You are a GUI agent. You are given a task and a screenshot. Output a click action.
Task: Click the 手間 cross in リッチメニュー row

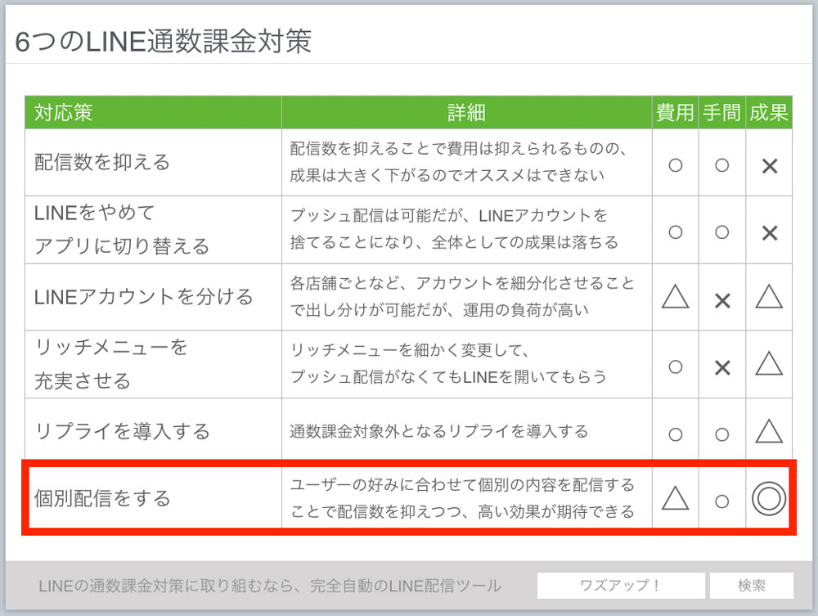[722, 368]
